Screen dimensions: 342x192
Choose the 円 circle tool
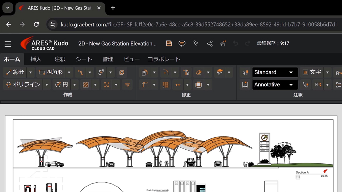click(61, 85)
